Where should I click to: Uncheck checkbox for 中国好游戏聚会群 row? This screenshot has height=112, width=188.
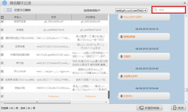(x=2, y=55)
